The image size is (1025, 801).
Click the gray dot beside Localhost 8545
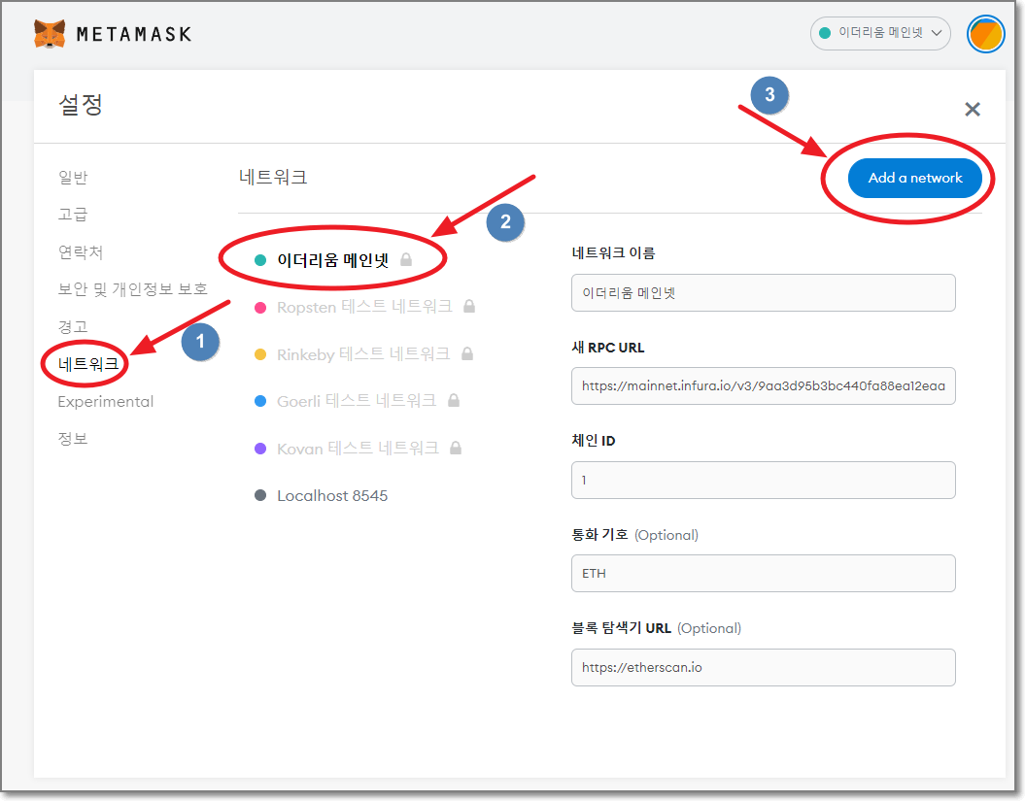259,495
